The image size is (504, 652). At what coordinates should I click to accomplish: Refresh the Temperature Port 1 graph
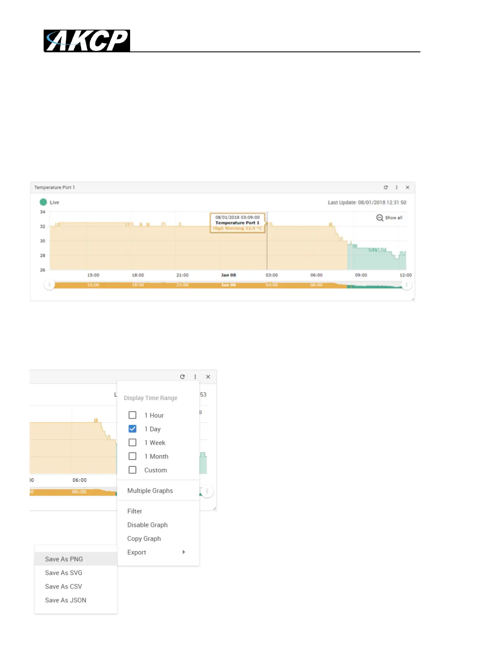pyautogui.click(x=386, y=187)
